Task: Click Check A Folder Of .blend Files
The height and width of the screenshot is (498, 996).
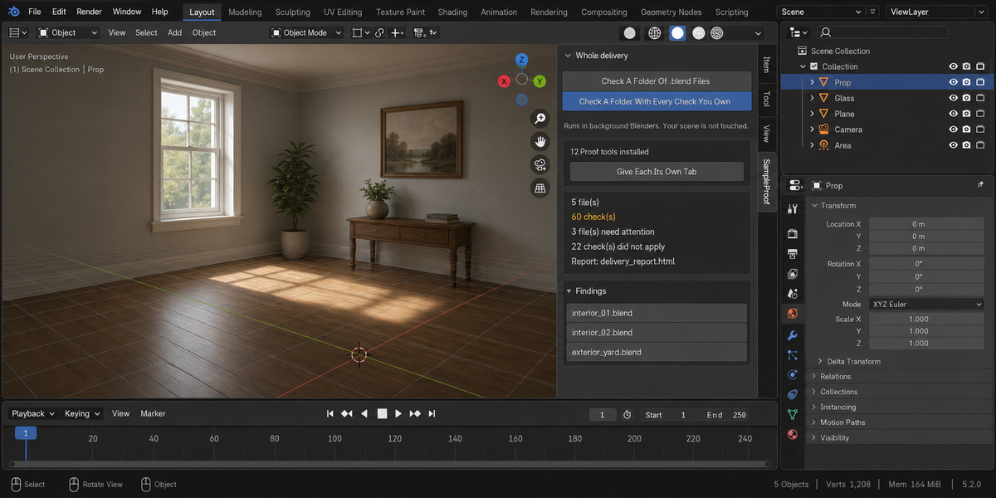Action: click(x=656, y=81)
